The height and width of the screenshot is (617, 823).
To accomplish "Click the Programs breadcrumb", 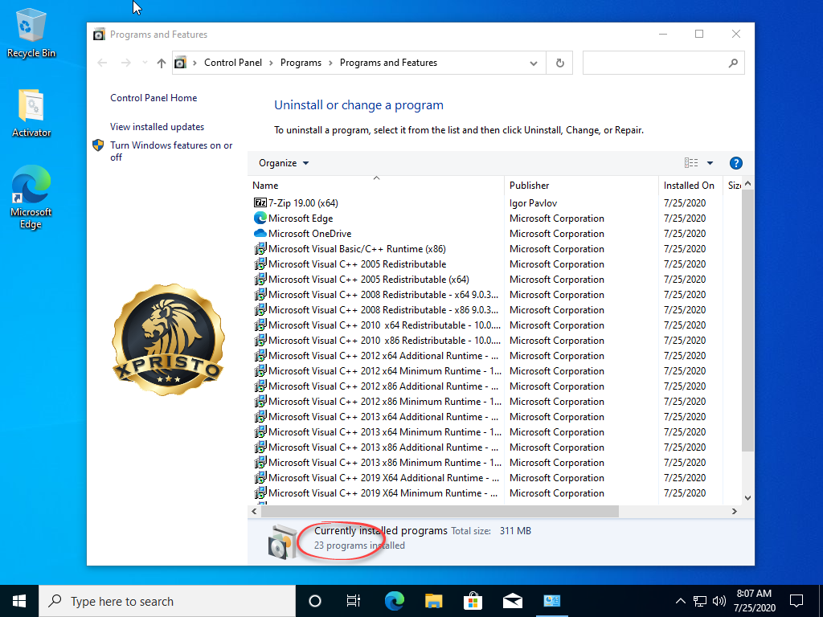I will [x=301, y=63].
